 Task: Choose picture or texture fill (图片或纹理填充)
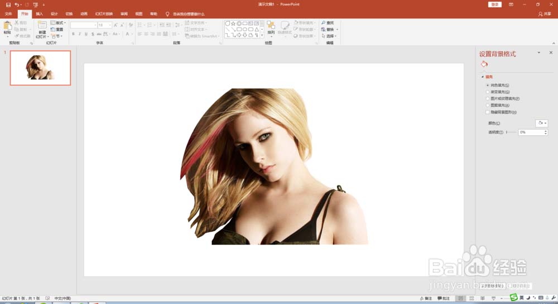[x=487, y=99]
